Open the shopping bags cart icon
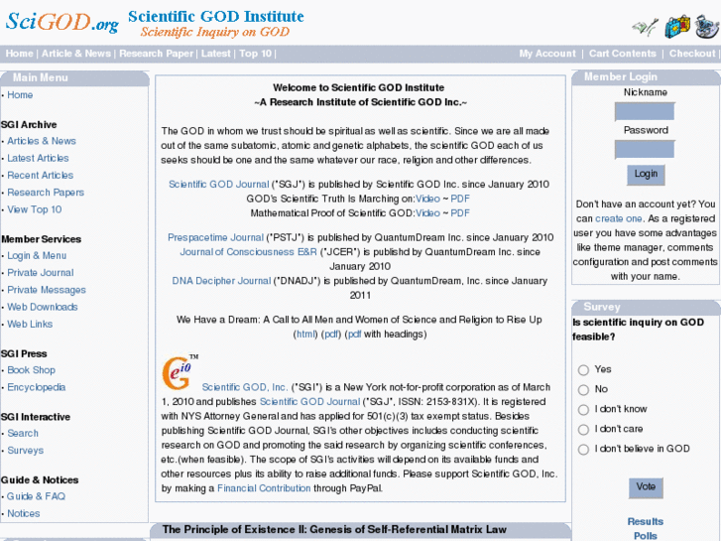The width and height of the screenshot is (721, 541). tap(677, 27)
